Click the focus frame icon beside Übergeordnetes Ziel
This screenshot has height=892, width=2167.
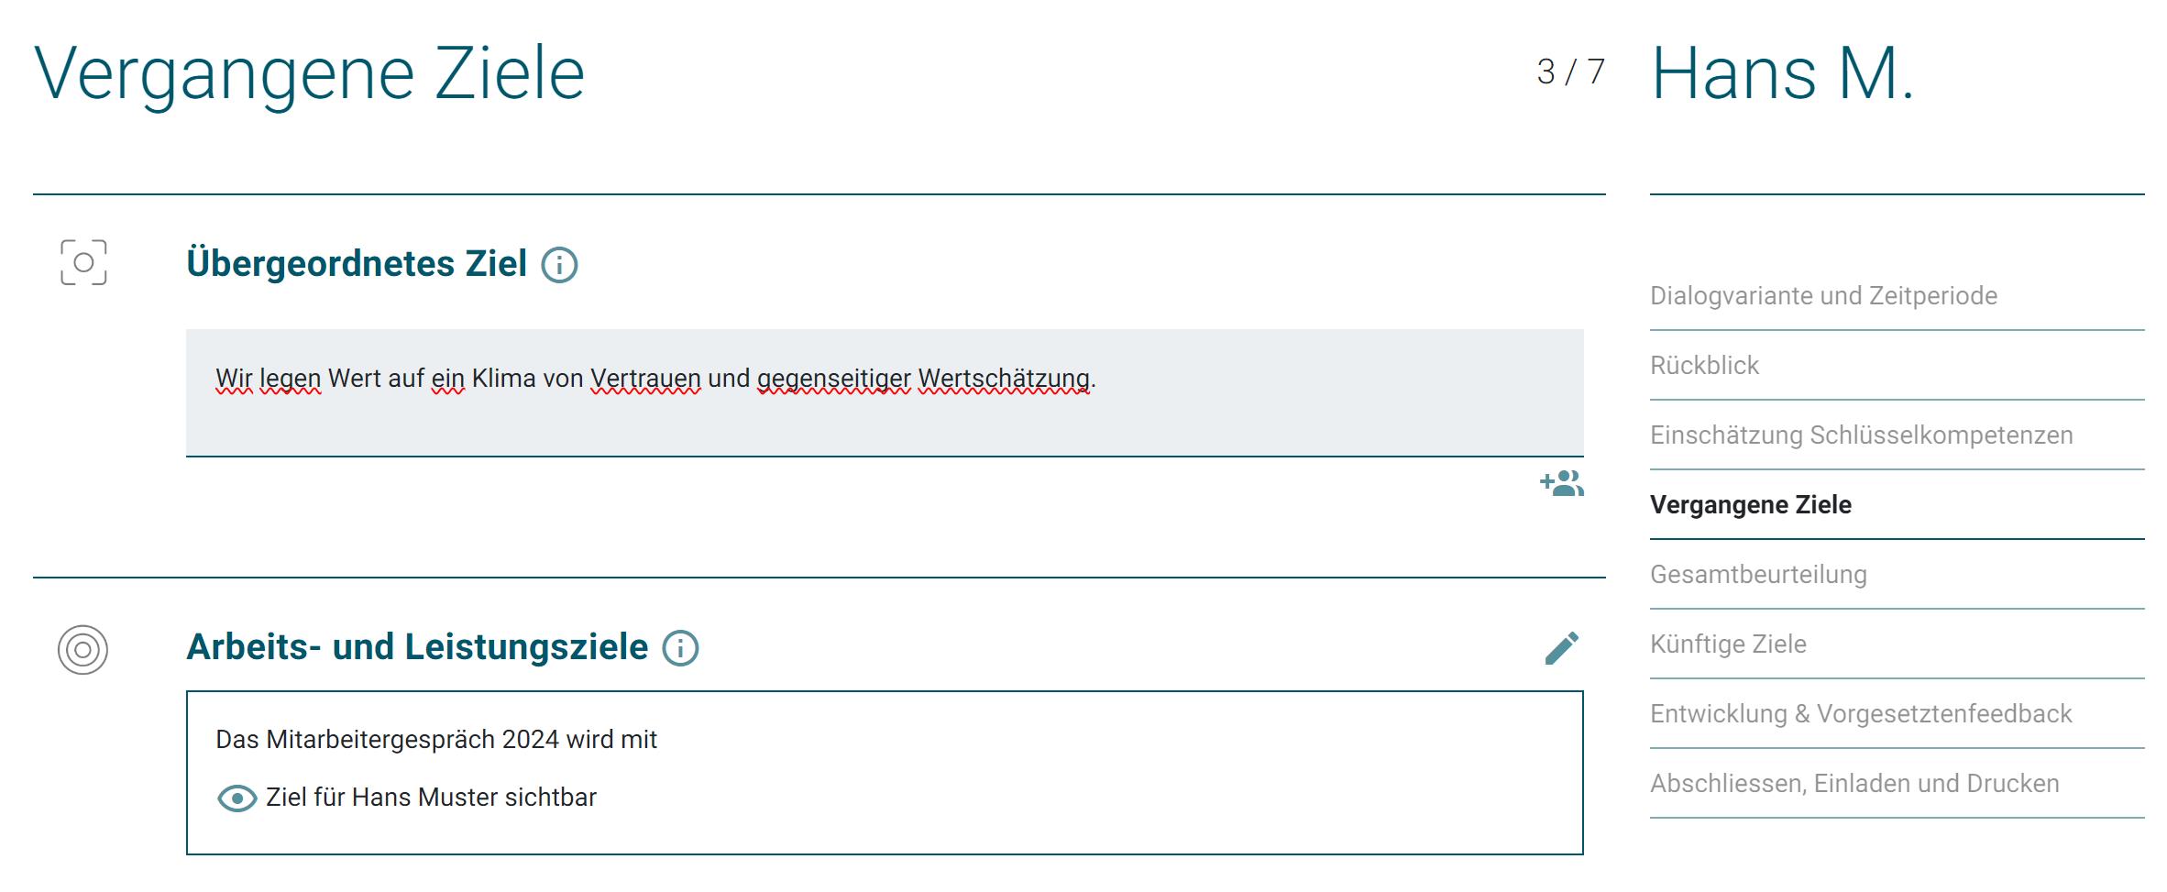point(83,263)
